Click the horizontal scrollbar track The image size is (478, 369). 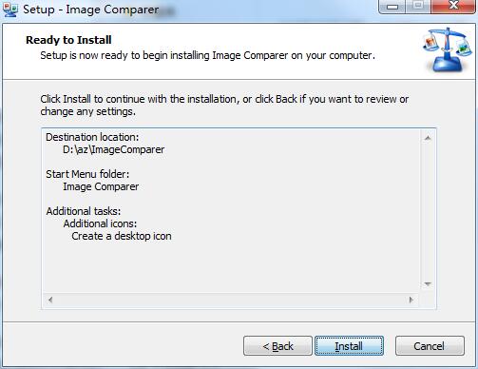pyautogui.click(x=231, y=300)
